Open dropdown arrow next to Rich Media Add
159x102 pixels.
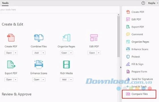[71, 79]
